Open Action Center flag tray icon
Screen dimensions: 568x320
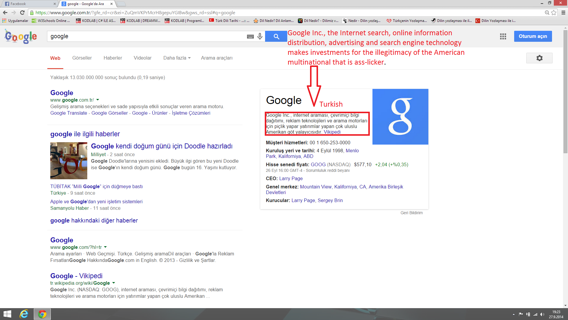521,314
